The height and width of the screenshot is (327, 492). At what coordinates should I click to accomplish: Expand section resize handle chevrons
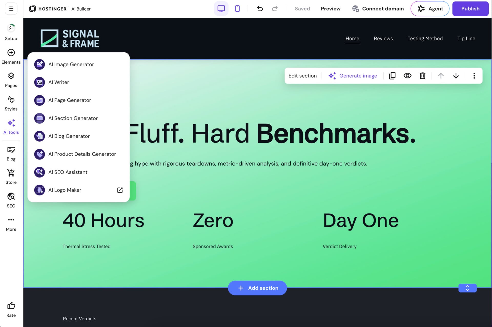click(x=467, y=288)
